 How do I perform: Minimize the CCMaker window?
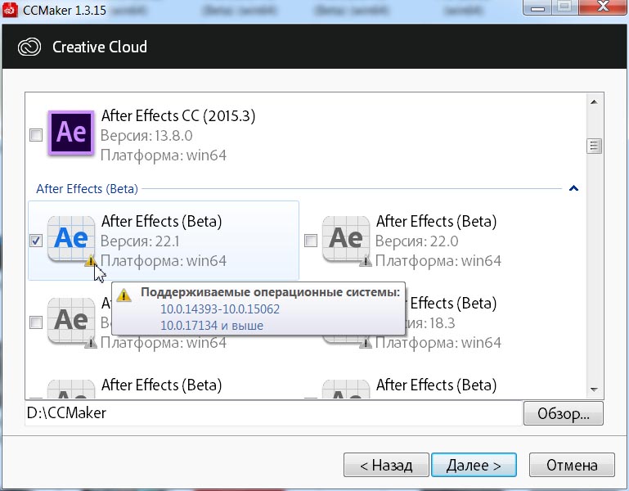click(537, 7)
